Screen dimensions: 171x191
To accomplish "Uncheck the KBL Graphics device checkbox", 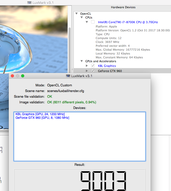I will coord(93,66).
